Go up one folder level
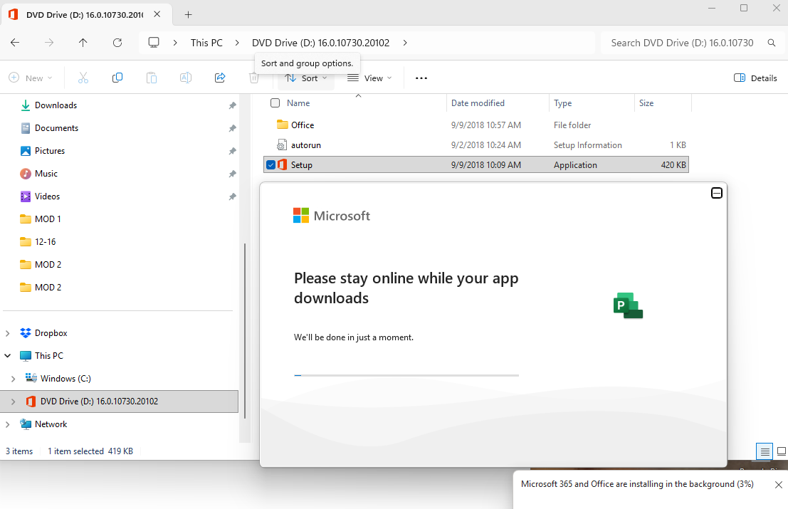788x509 pixels. (x=83, y=43)
